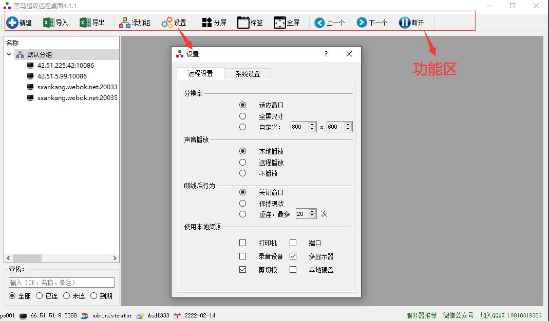Viewport: 549px width, 321px height.
Task: Decrease custom height 600 spinner
Action: (x=348, y=129)
